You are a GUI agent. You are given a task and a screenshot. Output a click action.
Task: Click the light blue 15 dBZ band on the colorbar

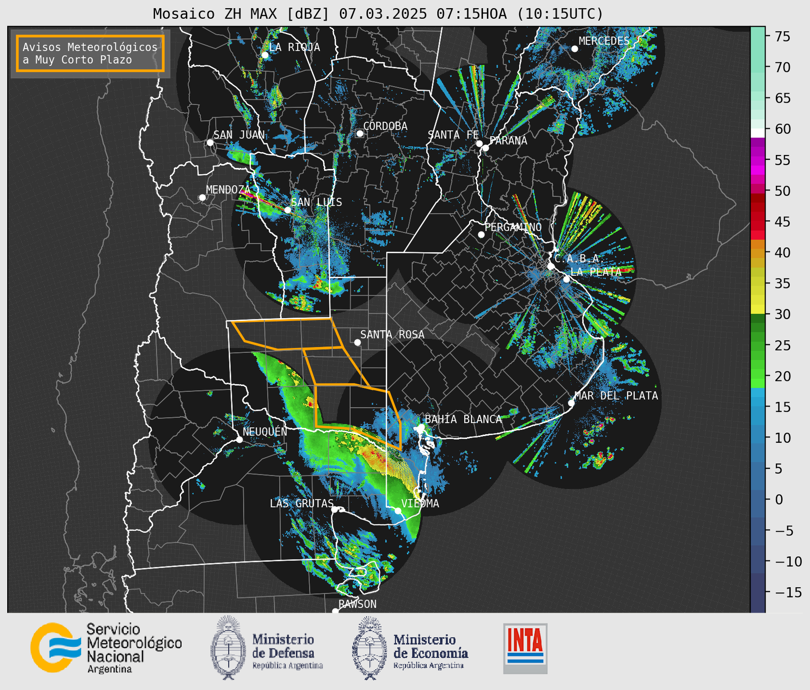[x=758, y=407]
